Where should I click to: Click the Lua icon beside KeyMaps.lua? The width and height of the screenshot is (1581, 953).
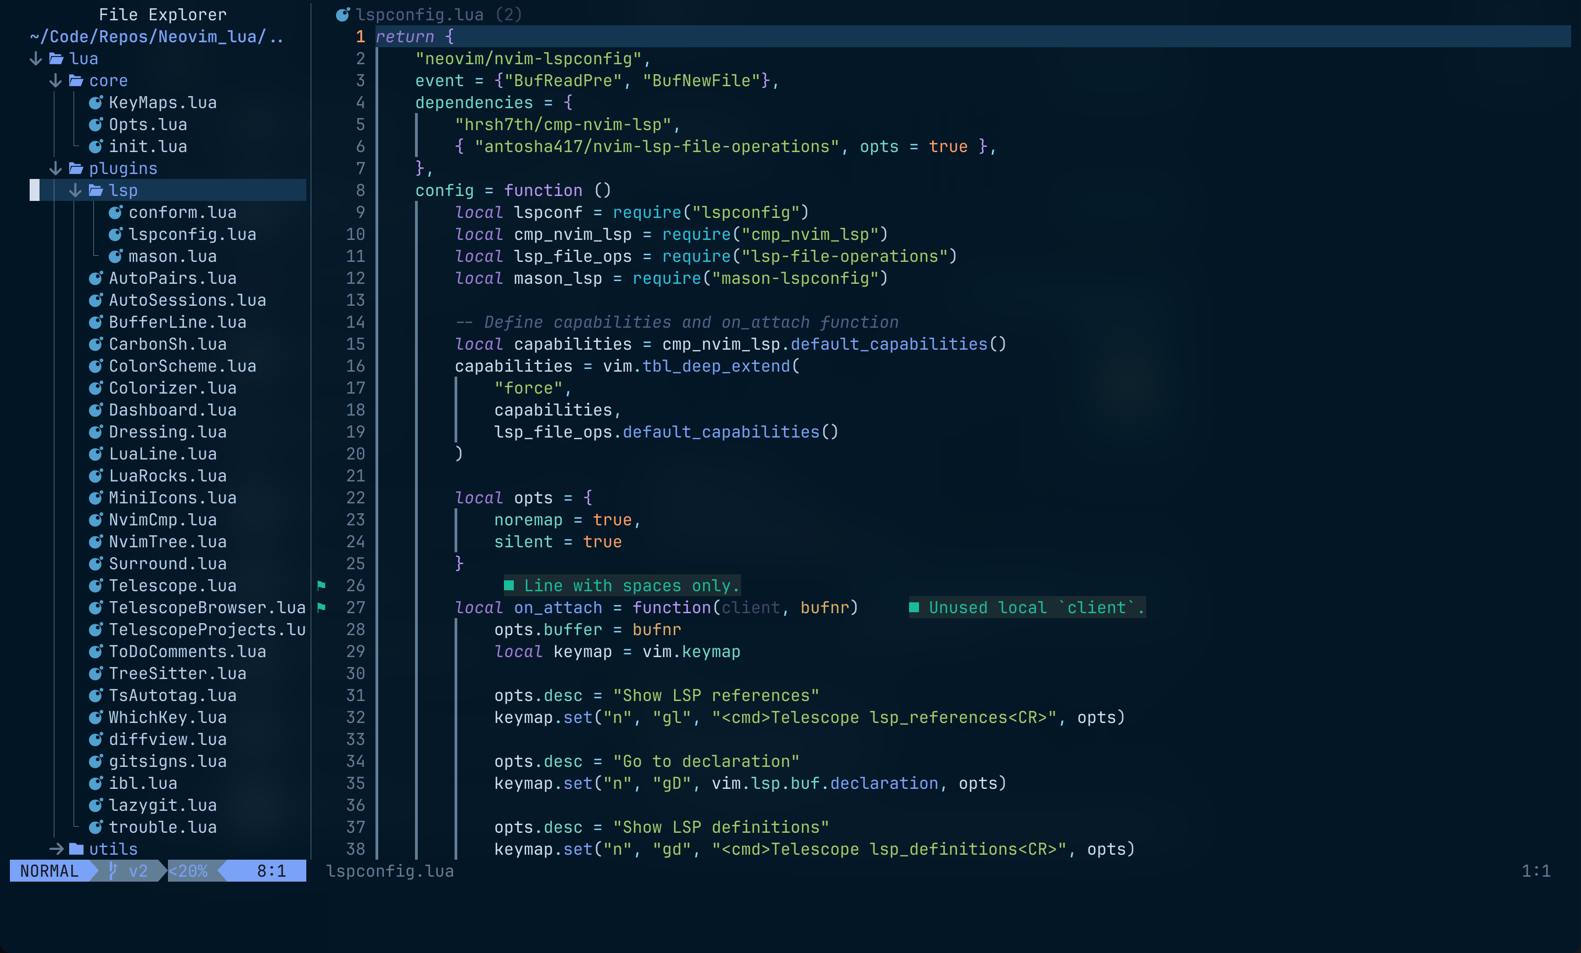[x=96, y=103]
